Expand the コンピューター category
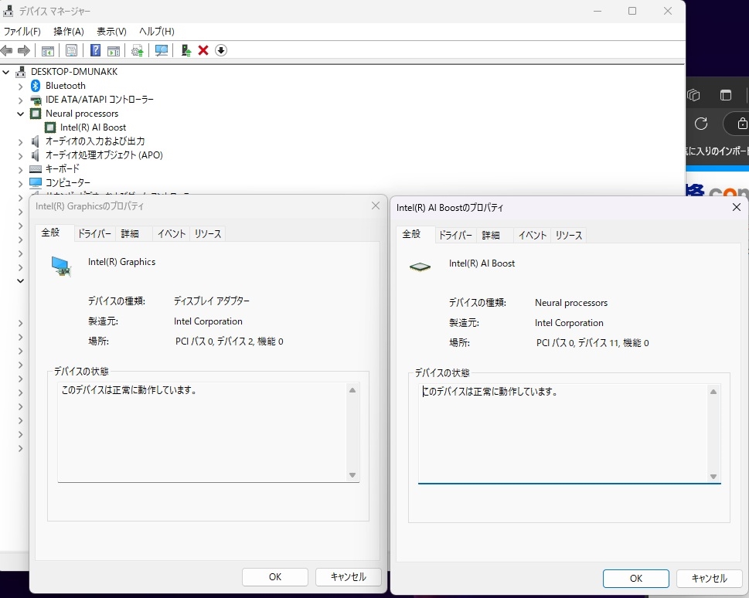749x598 pixels. tap(21, 183)
